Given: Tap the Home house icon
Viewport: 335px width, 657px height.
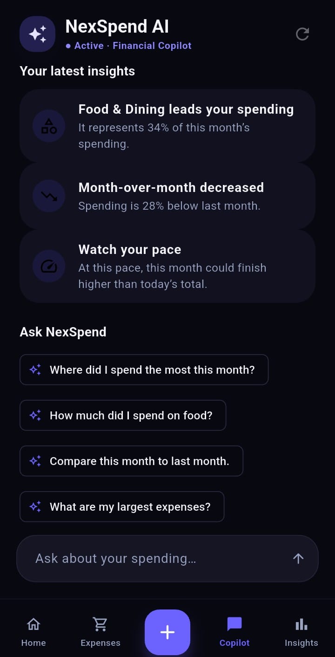Looking at the screenshot, I should pos(33,624).
